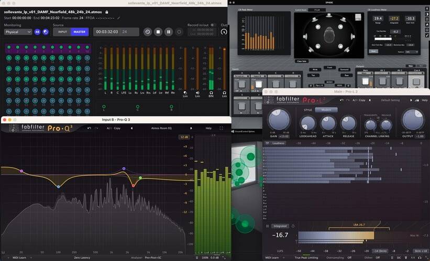Click the white Main output select button

(365, 81)
